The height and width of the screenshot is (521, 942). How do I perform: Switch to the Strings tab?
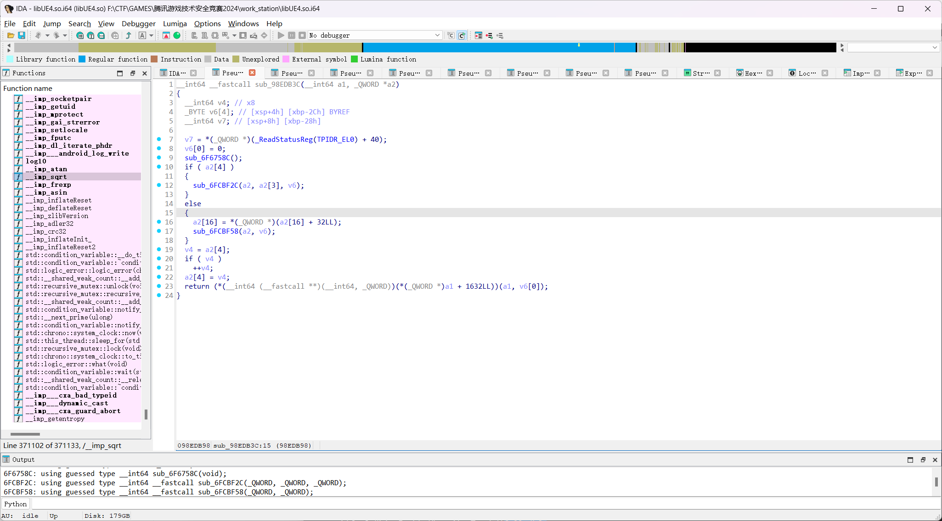coord(701,73)
